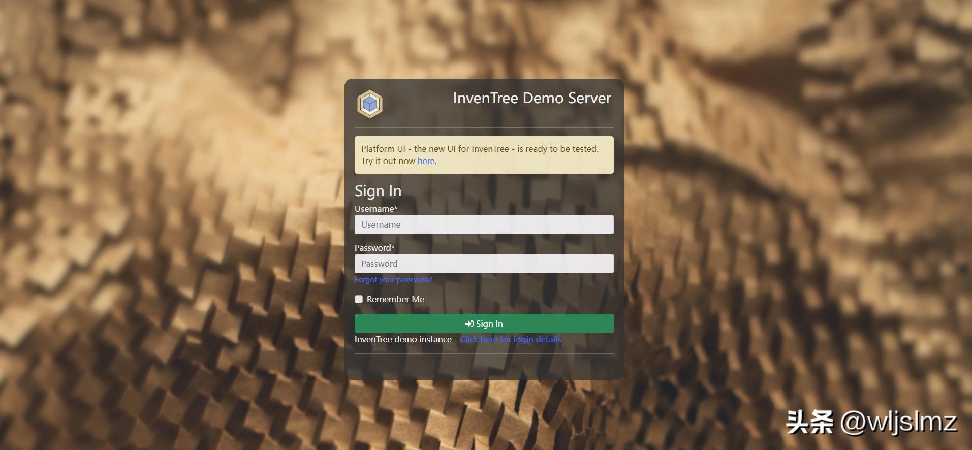Follow the 'here' link for Platform UI

point(426,161)
